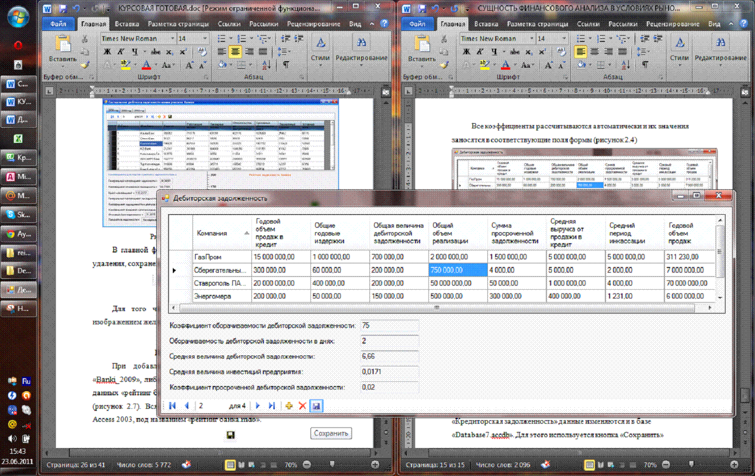This screenshot has height=476, width=755.
Task: Add a new record with the yellow plus icon
Action: coord(289,406)
